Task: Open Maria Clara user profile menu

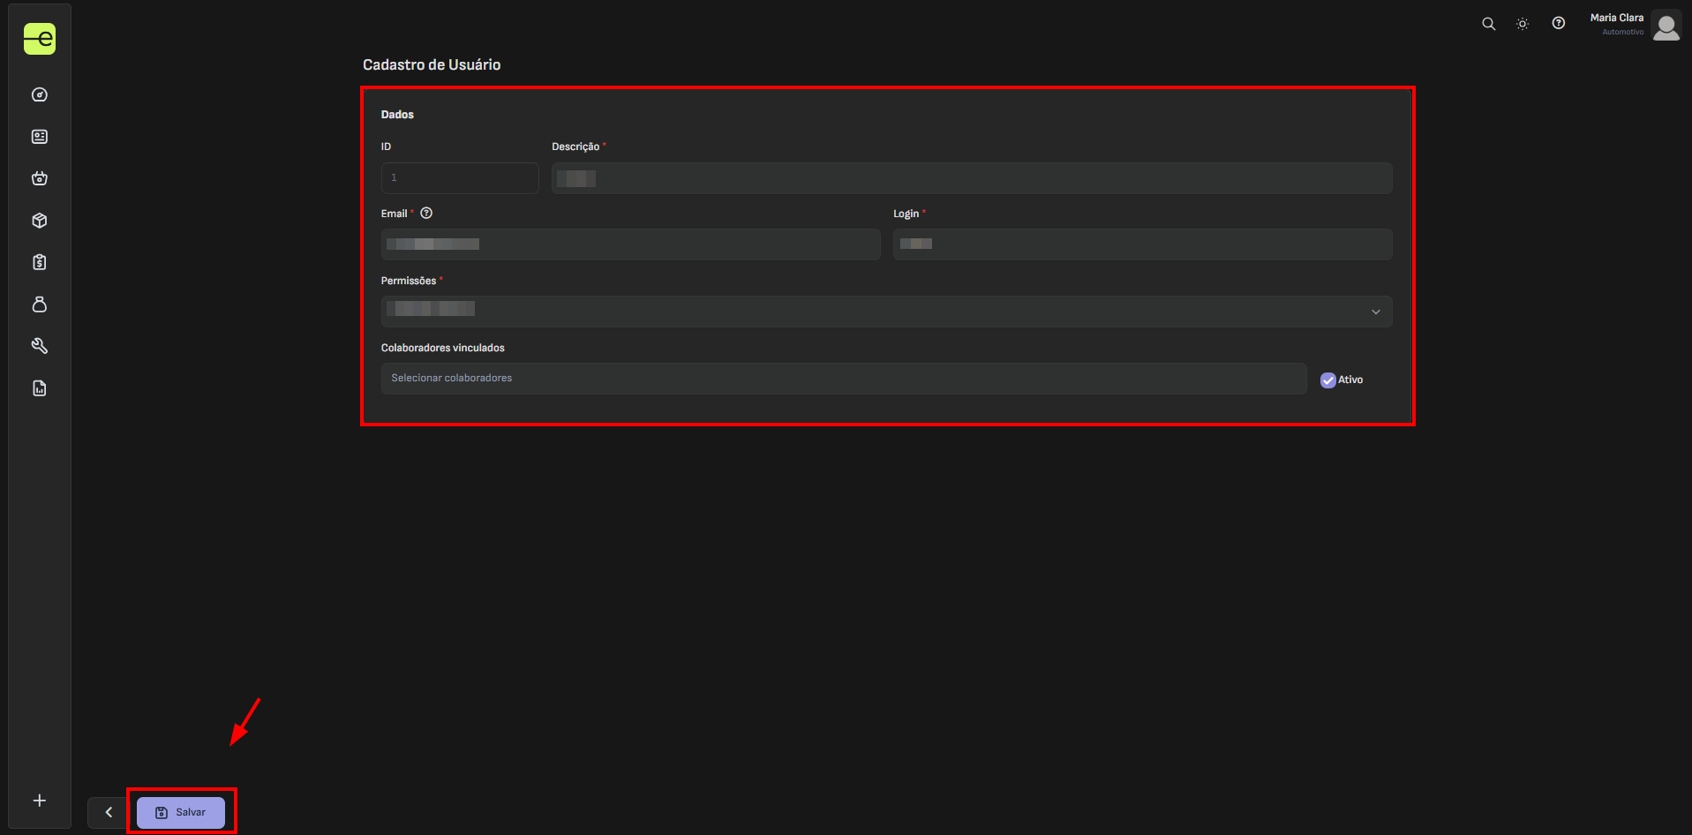Action: 1665,26
